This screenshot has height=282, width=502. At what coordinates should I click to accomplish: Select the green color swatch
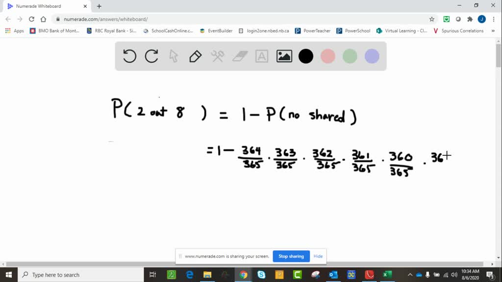(350, 56)
